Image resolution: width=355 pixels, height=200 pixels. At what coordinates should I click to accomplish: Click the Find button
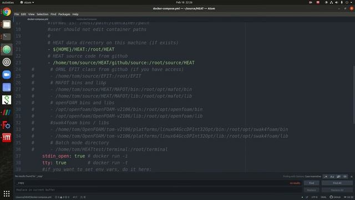[312, 183]
